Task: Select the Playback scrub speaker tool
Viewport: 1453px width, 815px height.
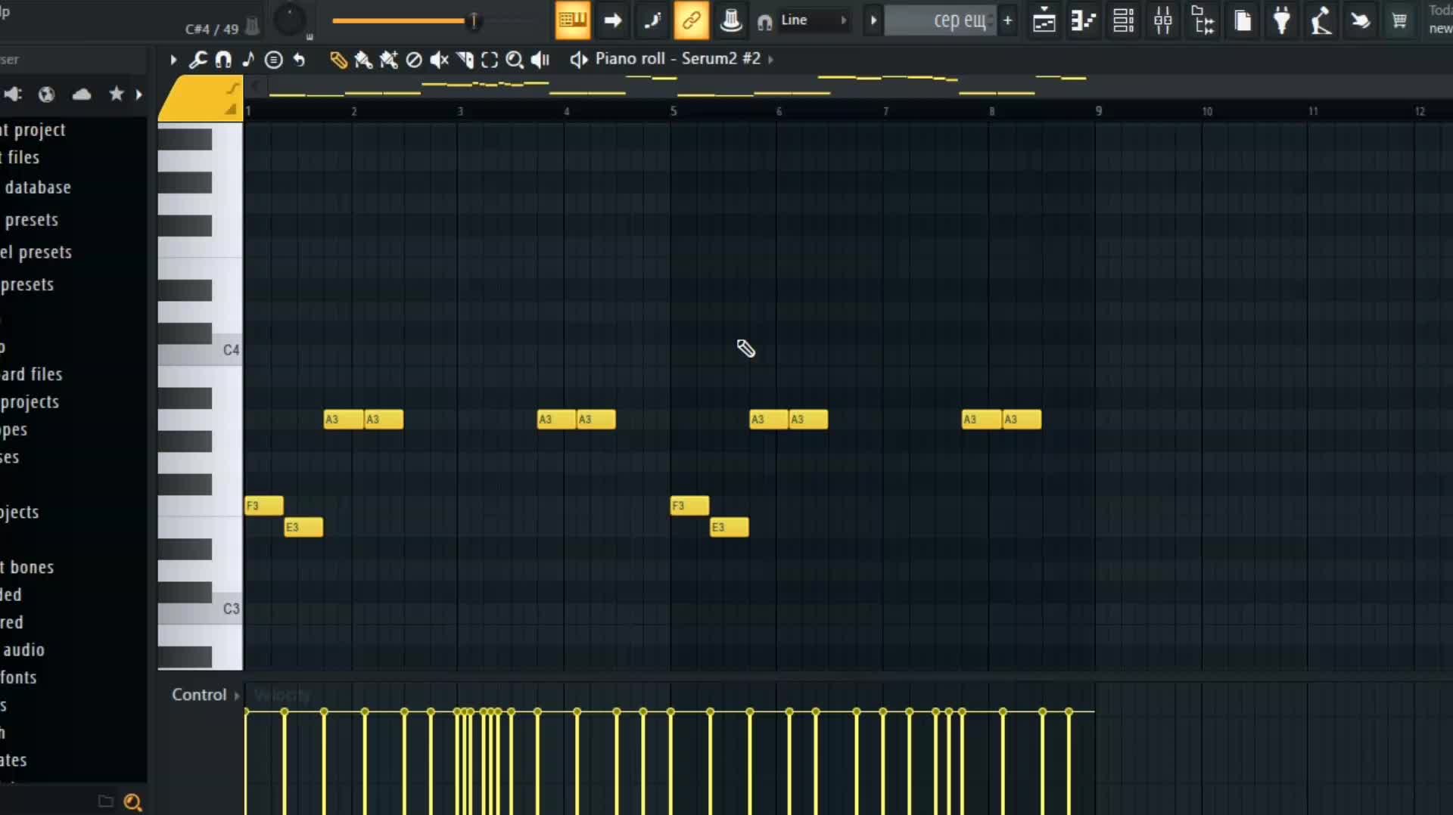Action: click(540, 60)
